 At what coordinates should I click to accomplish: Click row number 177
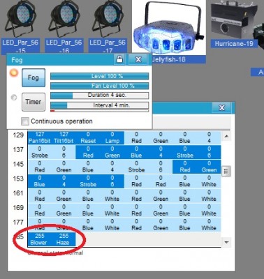(18, 223)
